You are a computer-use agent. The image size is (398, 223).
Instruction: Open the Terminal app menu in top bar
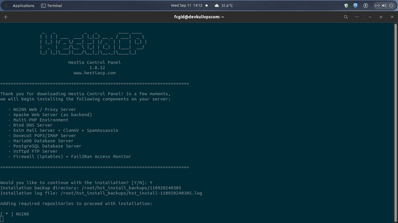click(51, 5)
